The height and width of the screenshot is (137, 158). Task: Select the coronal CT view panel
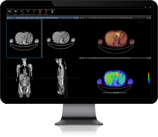pyautogui.click(x=24, y=78)
